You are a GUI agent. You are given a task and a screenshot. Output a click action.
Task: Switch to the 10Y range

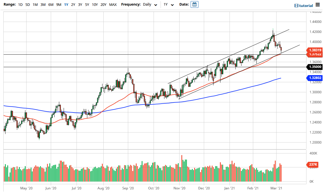tap(94, 4)
